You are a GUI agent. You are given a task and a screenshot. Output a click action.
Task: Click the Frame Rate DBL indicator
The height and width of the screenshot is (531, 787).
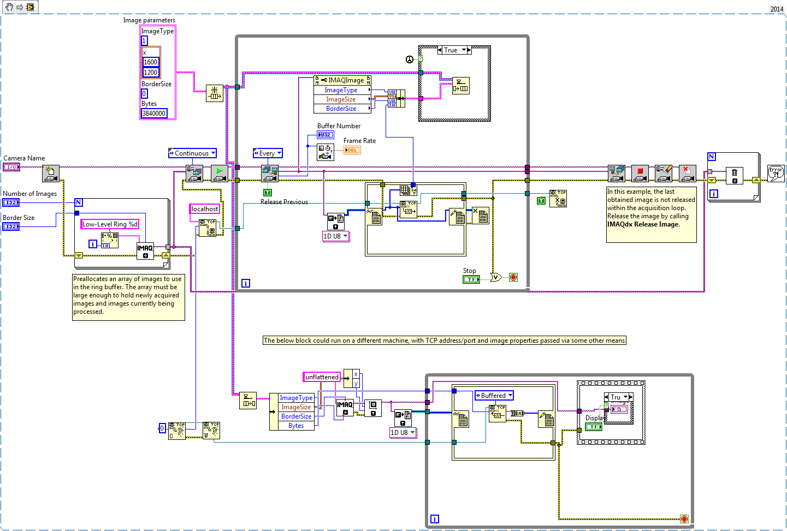352,150
